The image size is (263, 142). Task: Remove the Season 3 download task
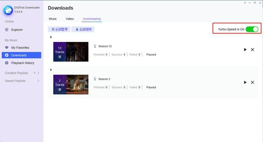click(x=252, y=82)
